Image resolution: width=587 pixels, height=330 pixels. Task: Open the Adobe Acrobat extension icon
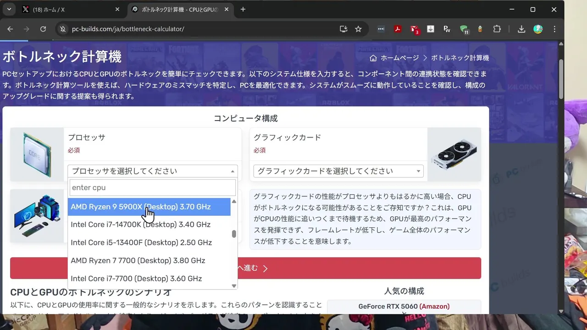pos(398,29)
